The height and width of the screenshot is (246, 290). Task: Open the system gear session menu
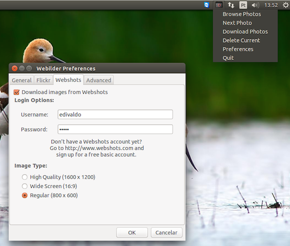pyautogui.click(x=285, y=5)
